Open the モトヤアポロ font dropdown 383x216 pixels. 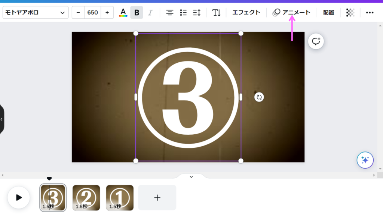pyautogui.click(x=36, y=13)
